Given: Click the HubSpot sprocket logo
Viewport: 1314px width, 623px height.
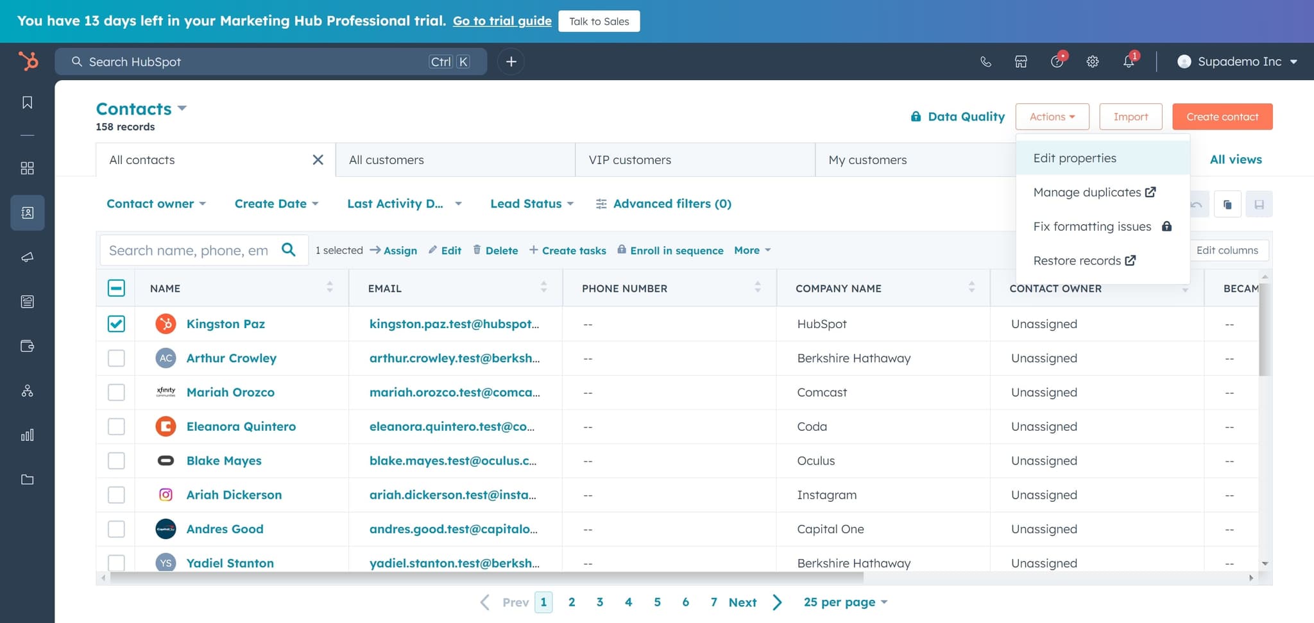Looking at the screenshot, I should pyautogui.click(x=28, y=62).
